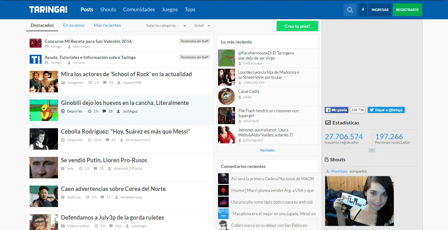Open the Putin post thumbnail
Screen dimensions: 448x230
44,168
